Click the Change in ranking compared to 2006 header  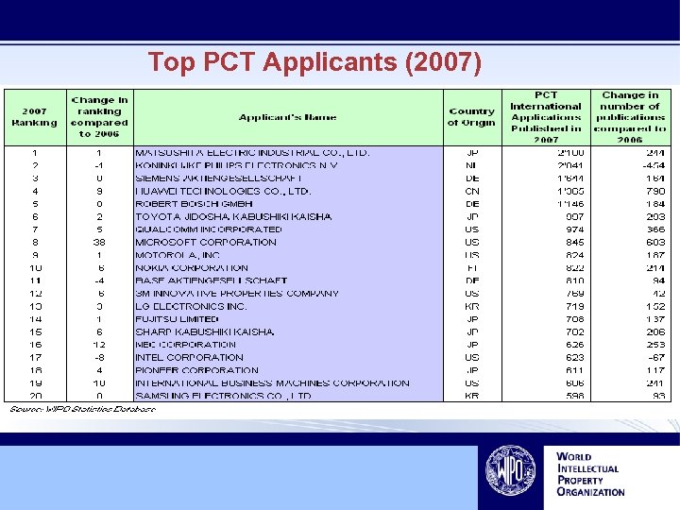(x=100, y=117)
